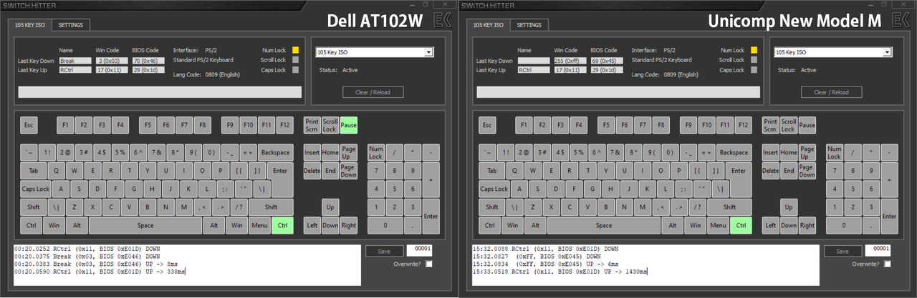Screen dimensions: 917x298
Task: Click Print Scrn key in Dell window
Action: 312,125
